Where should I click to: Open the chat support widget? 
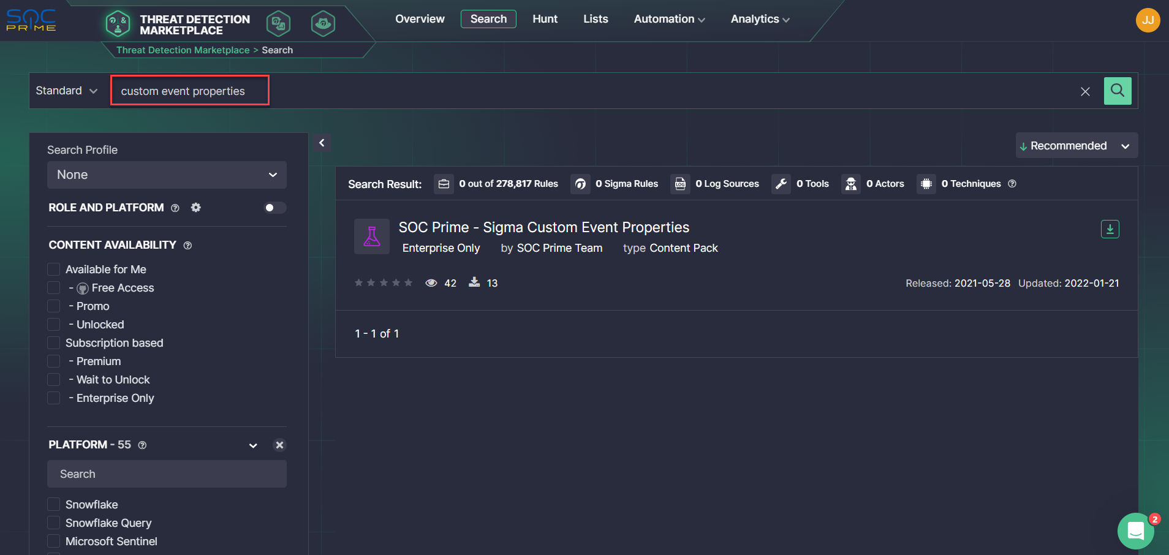[x=1136, y=531]
